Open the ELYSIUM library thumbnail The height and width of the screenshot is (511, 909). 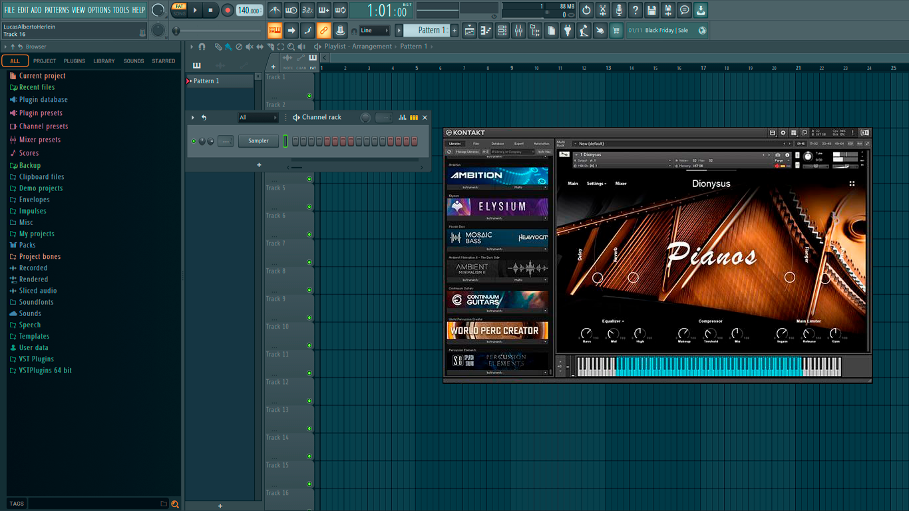point(498,207)
